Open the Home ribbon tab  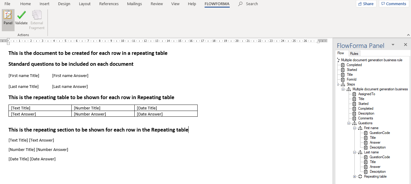pos(25,4)
